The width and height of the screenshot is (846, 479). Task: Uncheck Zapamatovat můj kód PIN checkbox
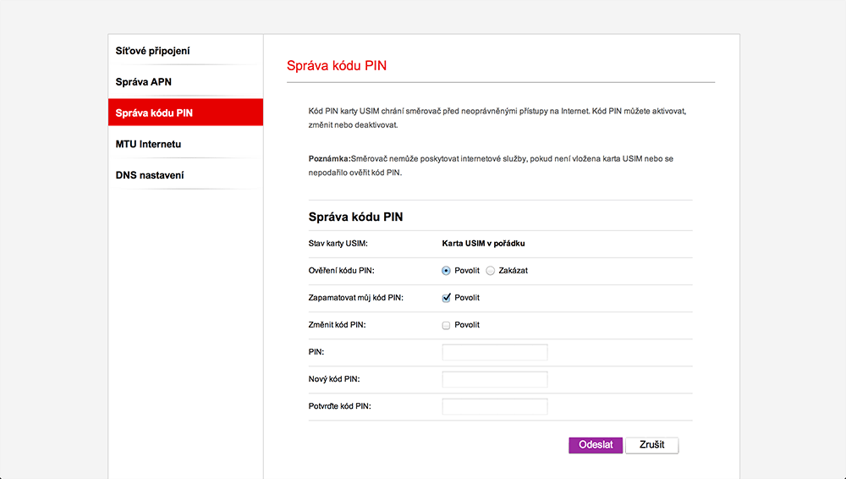point(446,298)
